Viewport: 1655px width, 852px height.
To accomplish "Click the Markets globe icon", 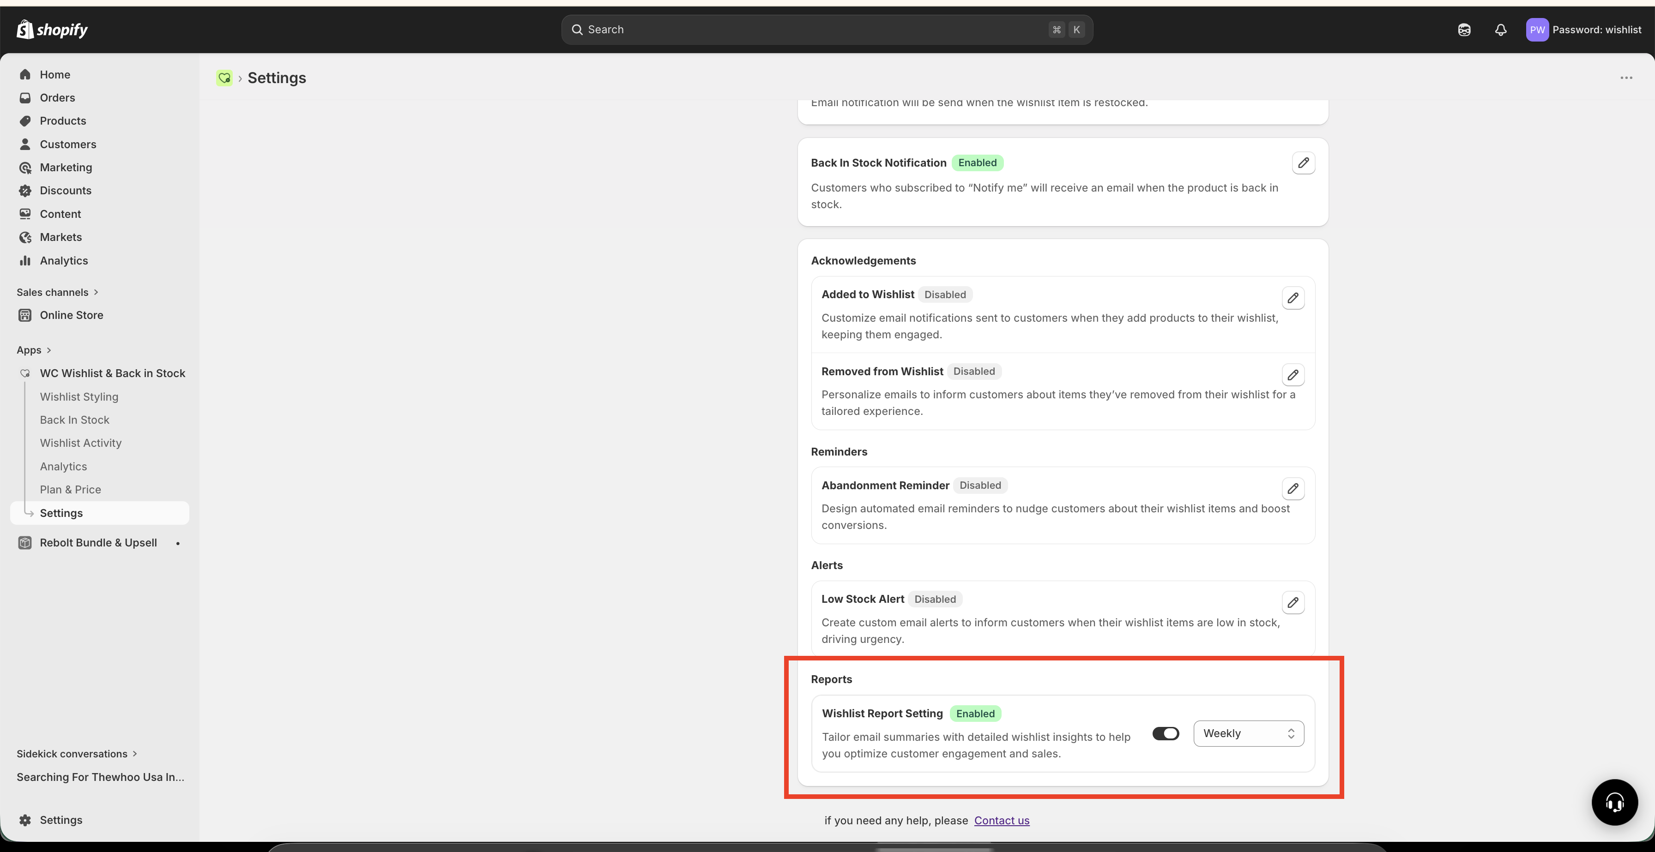I will (25, 237).
